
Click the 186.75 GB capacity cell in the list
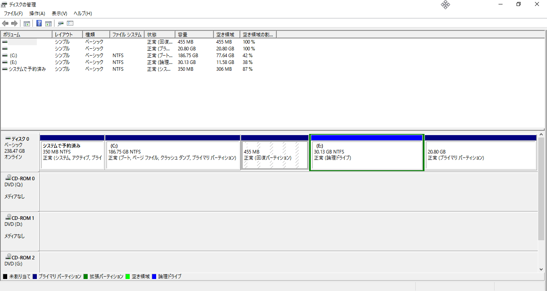click(x=188, y=56)
